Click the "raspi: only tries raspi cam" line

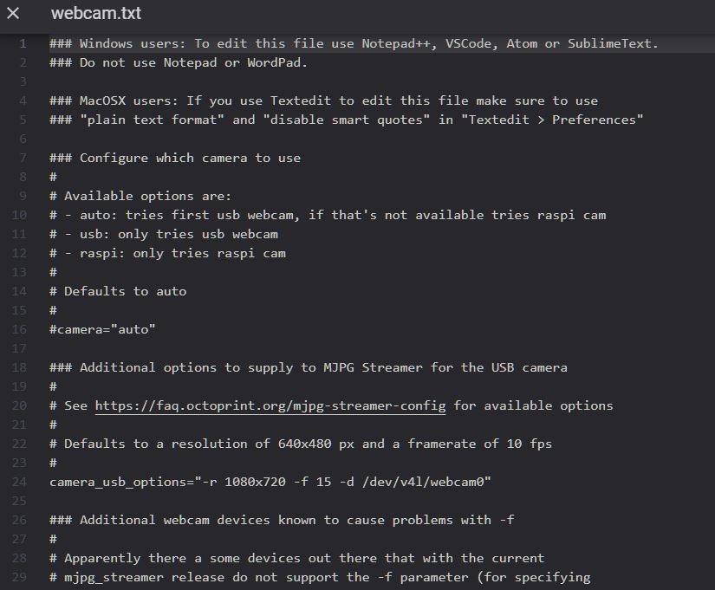174,253
